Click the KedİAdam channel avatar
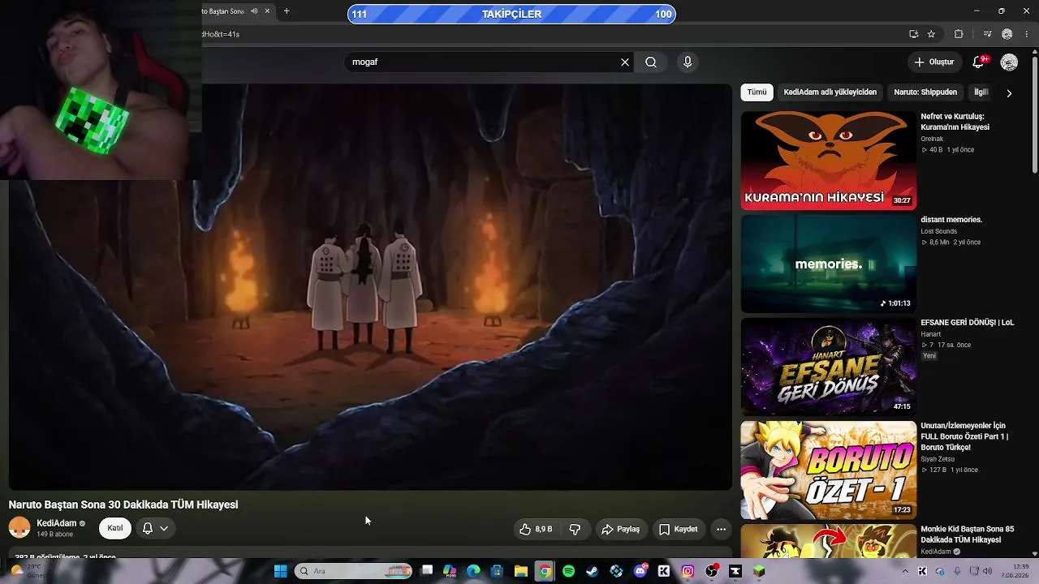 [19, 528]
